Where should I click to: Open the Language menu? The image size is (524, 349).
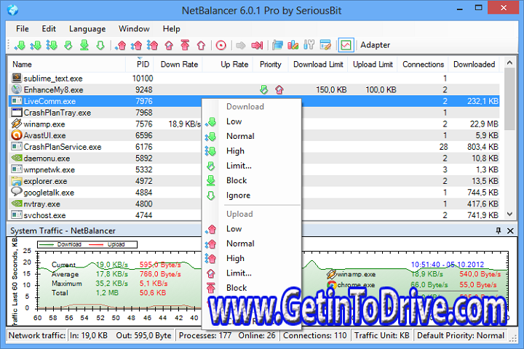point(87,29)
